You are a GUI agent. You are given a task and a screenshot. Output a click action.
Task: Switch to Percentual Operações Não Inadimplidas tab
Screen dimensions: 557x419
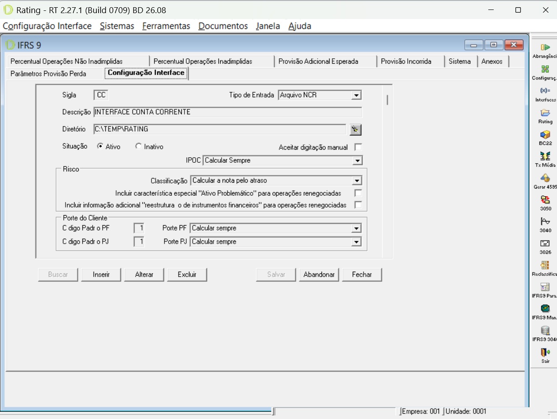coord(78,61)
